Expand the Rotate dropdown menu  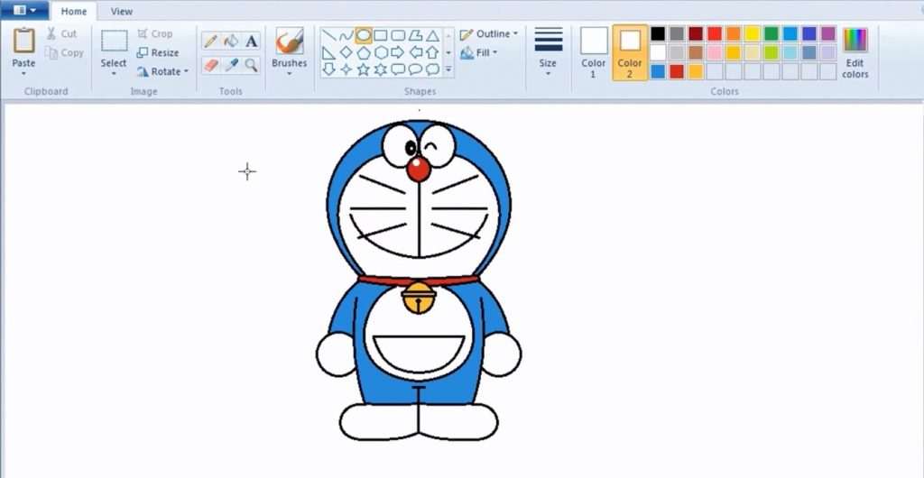click(x=163, y=71)
